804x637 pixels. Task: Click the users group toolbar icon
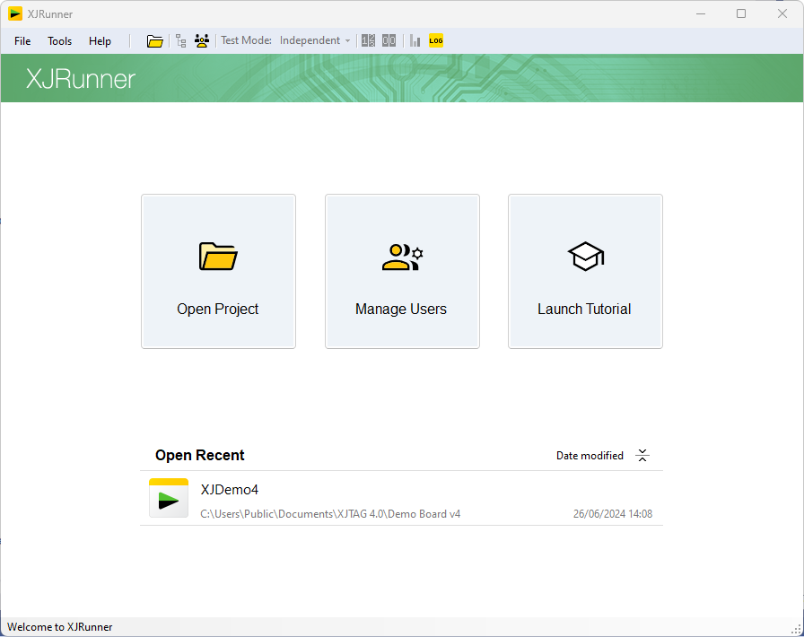tap(202, 40)
